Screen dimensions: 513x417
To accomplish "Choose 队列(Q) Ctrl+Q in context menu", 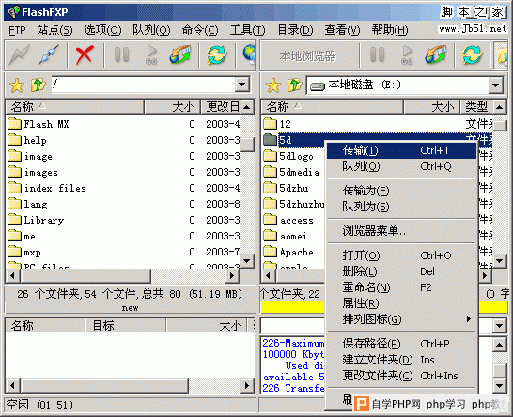I will click(402, 166).
